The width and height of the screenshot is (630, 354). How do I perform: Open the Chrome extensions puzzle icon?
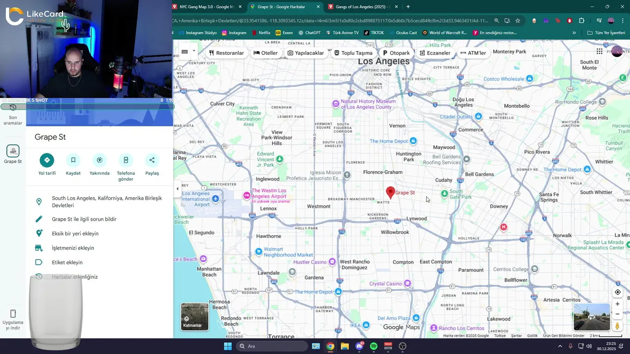581,21
